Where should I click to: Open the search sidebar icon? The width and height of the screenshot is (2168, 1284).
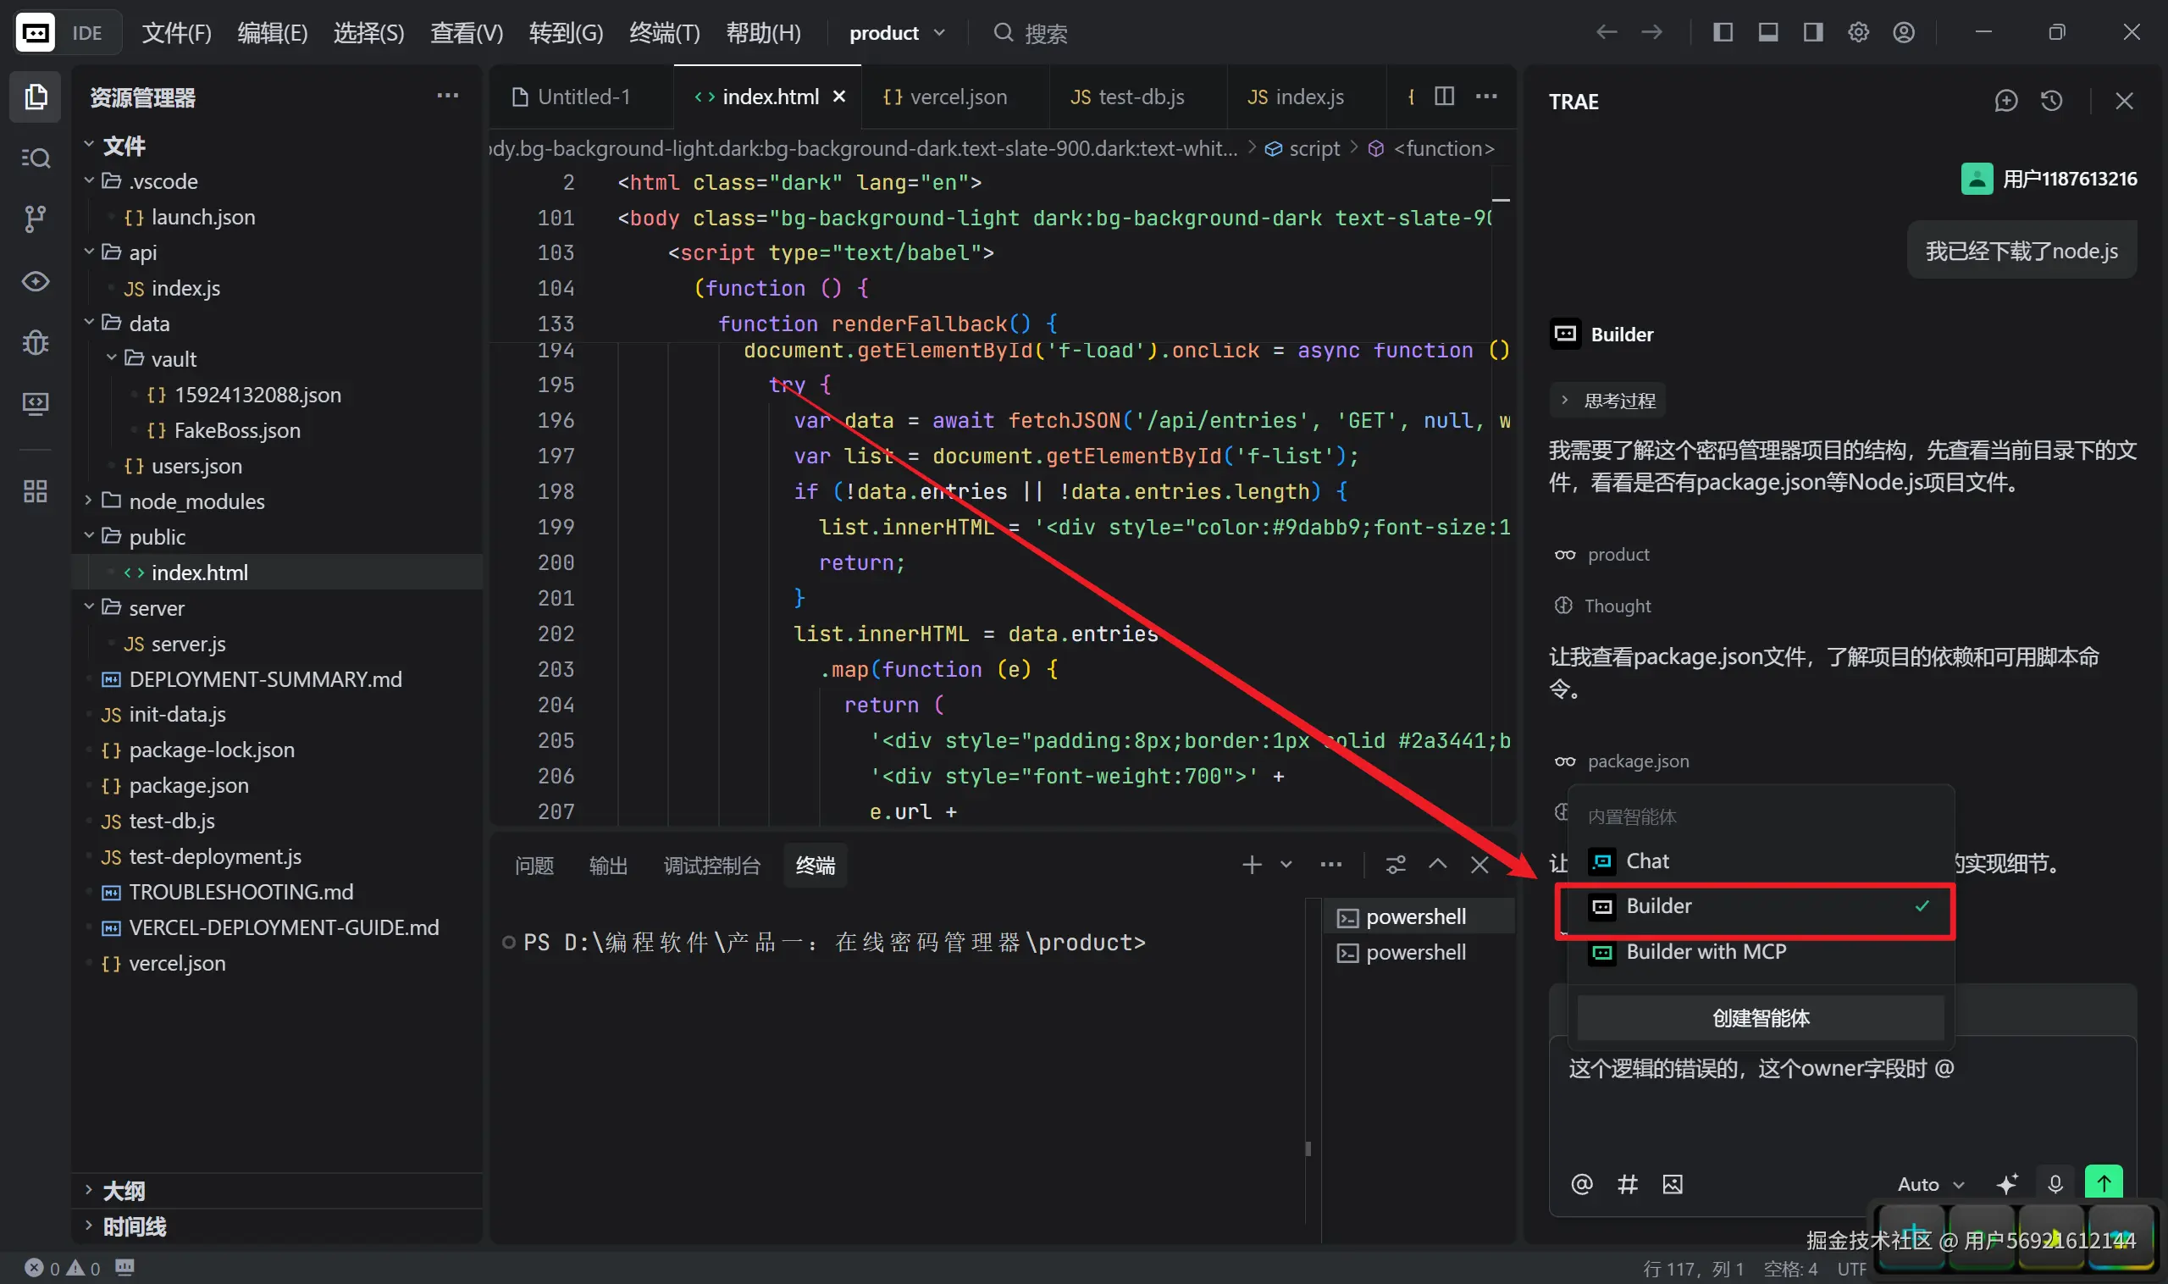point(35,158)
